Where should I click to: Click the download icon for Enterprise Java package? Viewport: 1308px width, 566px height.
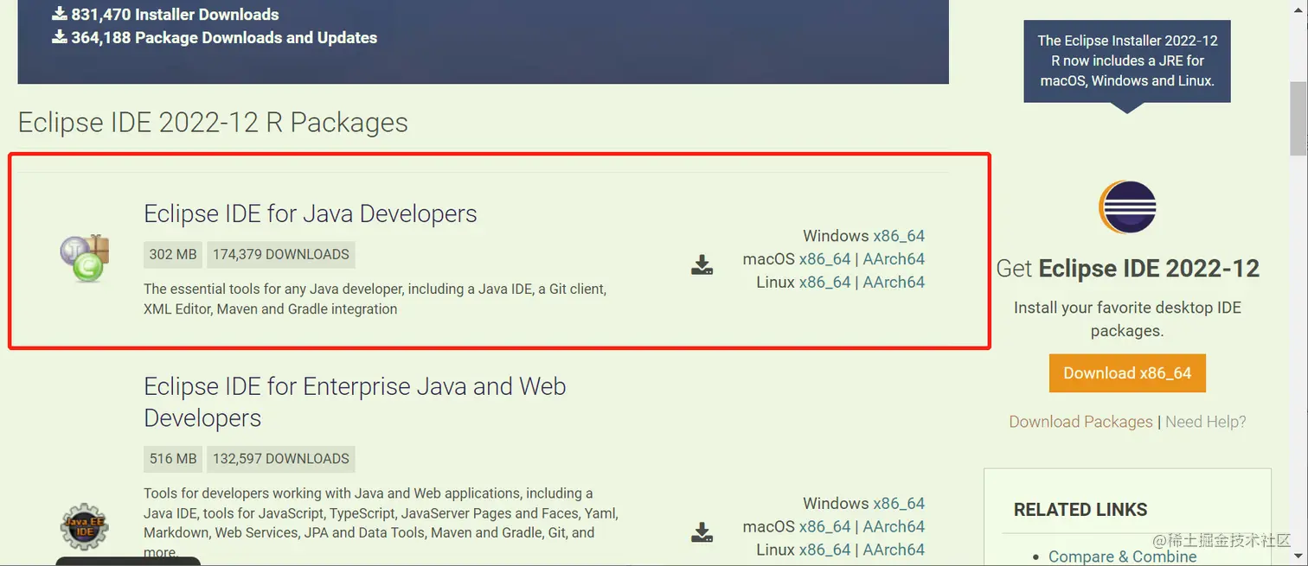(702, 532)
